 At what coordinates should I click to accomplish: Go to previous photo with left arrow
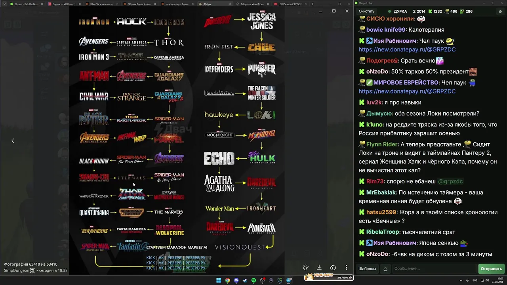13,141
